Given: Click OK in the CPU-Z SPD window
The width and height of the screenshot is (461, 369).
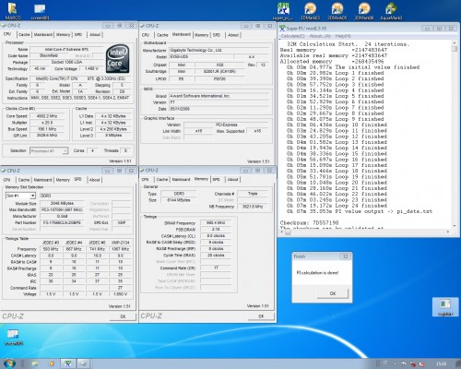Looking at the screenshot, I should pyautogui.click(x=123, y=316).
